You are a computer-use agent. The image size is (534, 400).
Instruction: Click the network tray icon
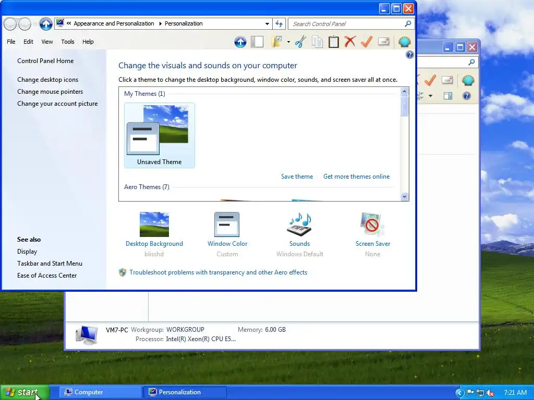pyautogui.click(x=480, y=393)
